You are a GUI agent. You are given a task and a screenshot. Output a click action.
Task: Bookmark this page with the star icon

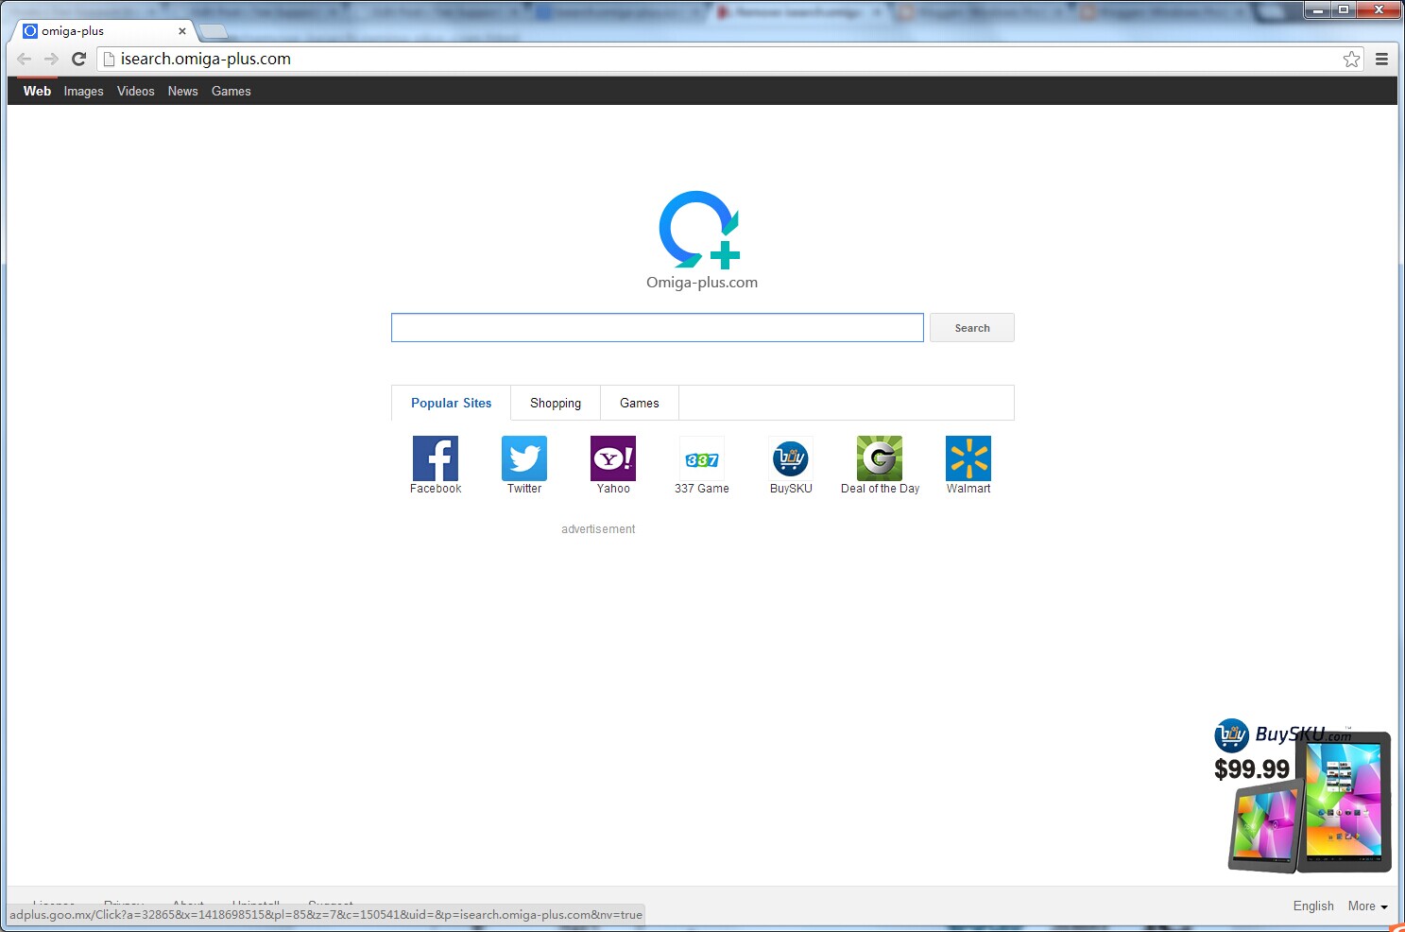1352,59
